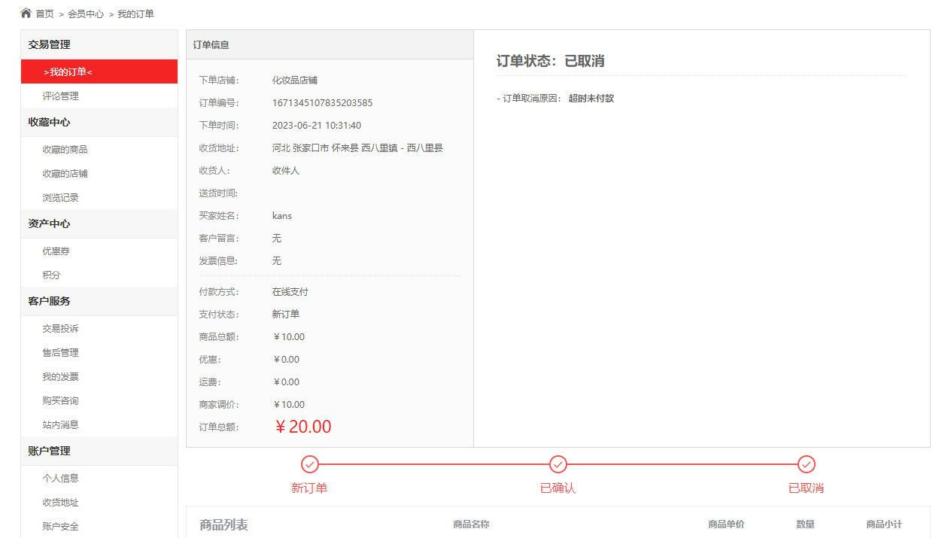Screen dimensions: 945x538
Task: Open 个人信息 under 账户管理
Action: tap(60, 479)
